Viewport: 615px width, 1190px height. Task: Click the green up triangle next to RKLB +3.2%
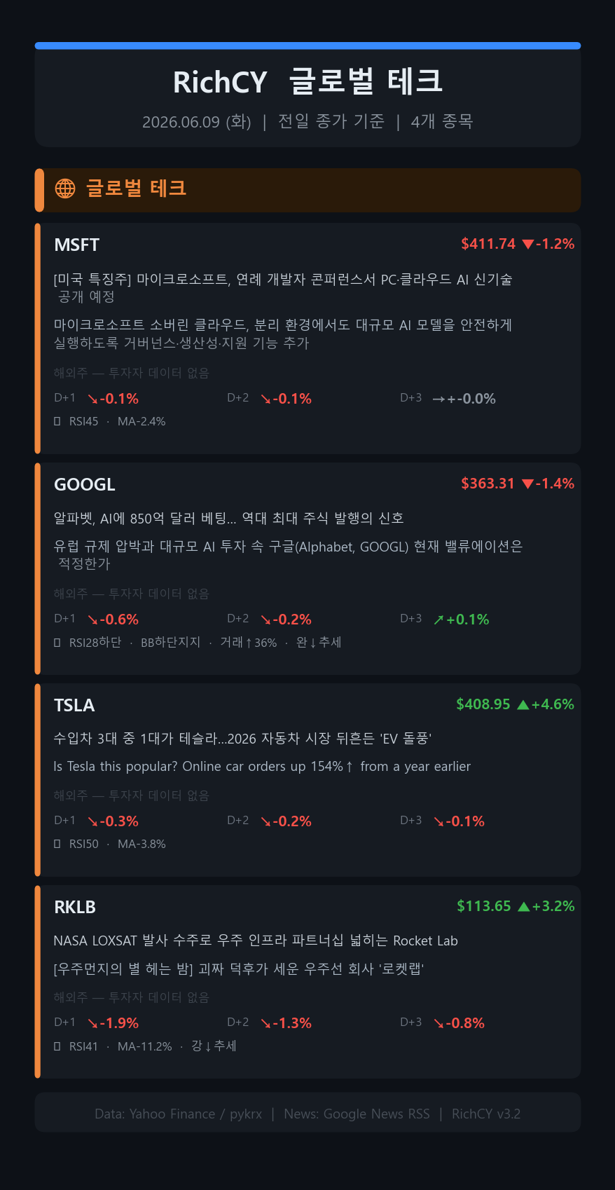pos(523,907)
